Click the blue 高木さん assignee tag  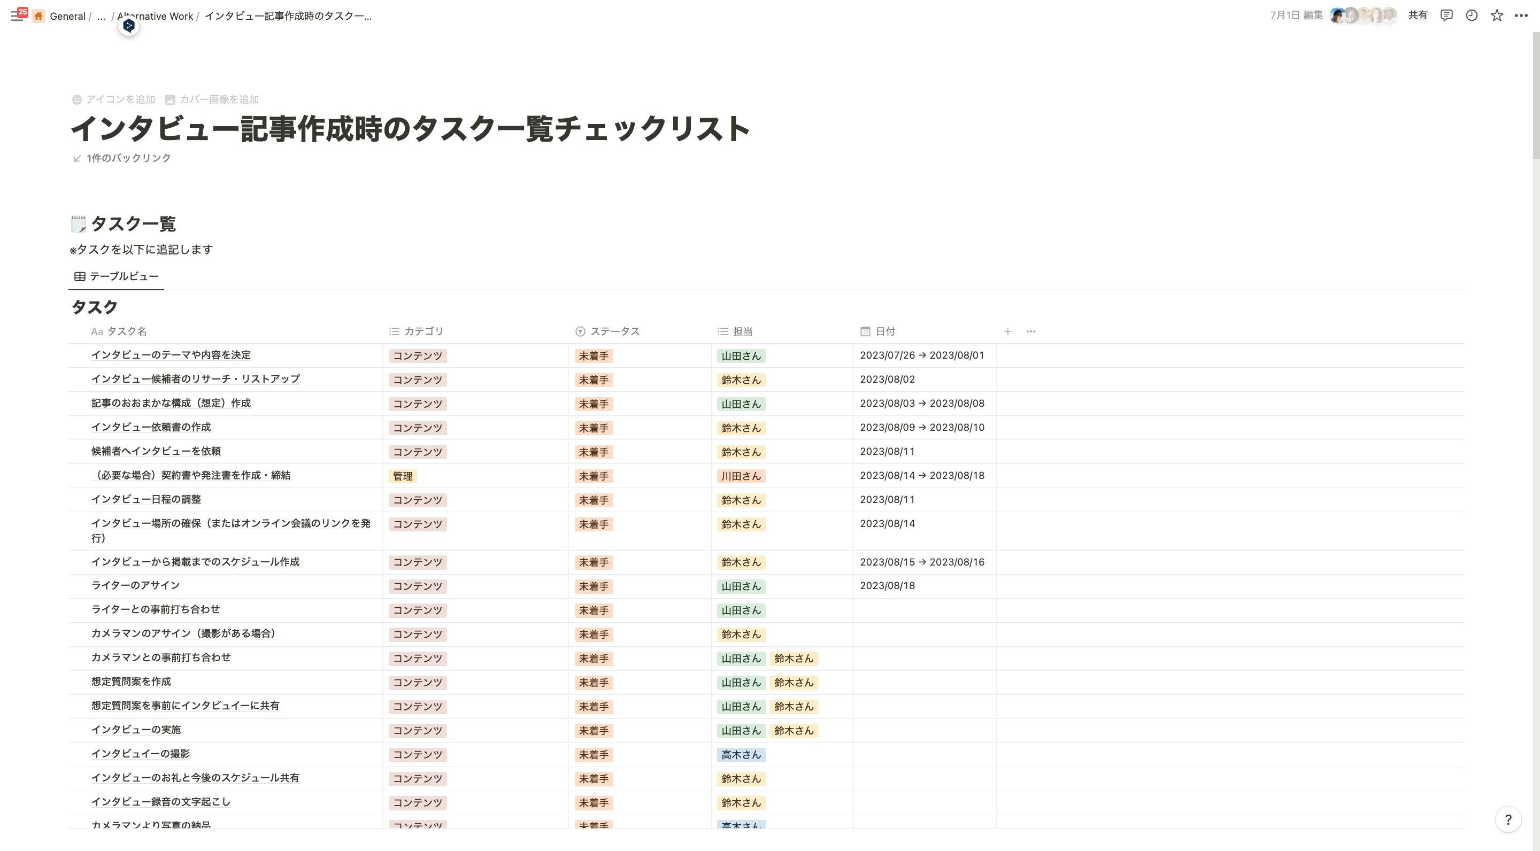pyautogui.click(x=740, y=755)
